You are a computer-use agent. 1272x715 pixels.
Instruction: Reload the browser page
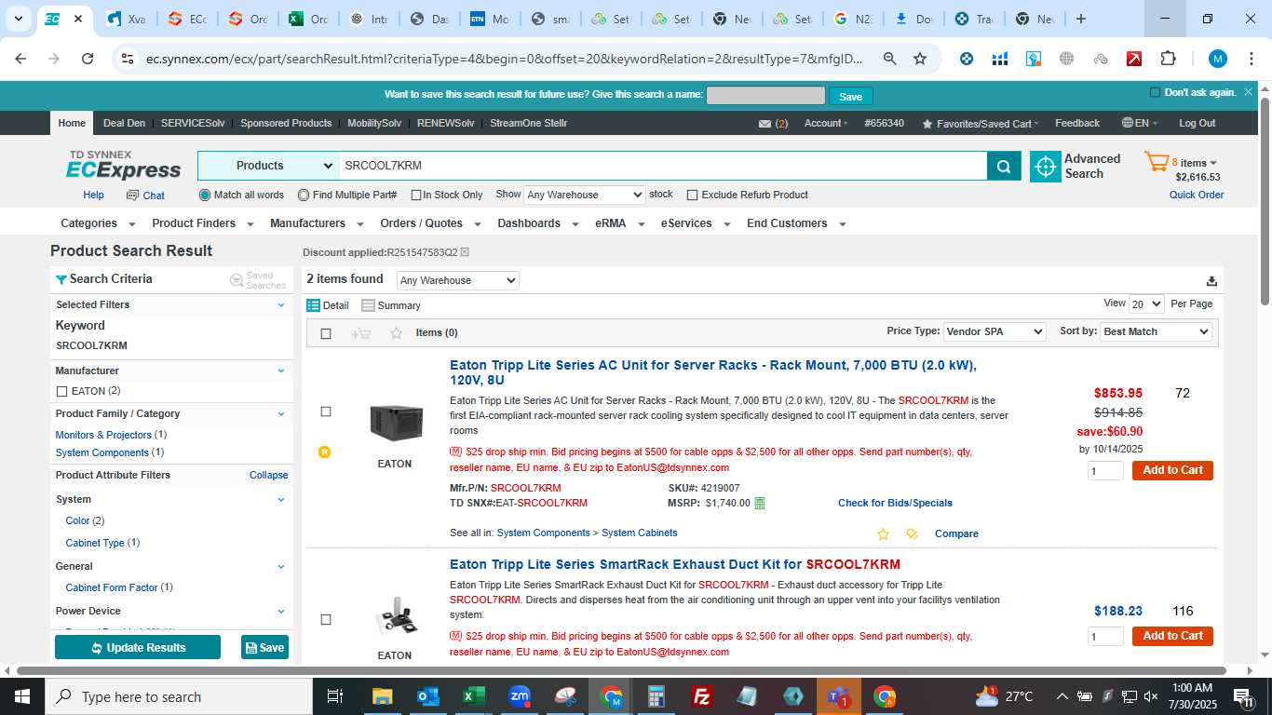coord(88,59)
